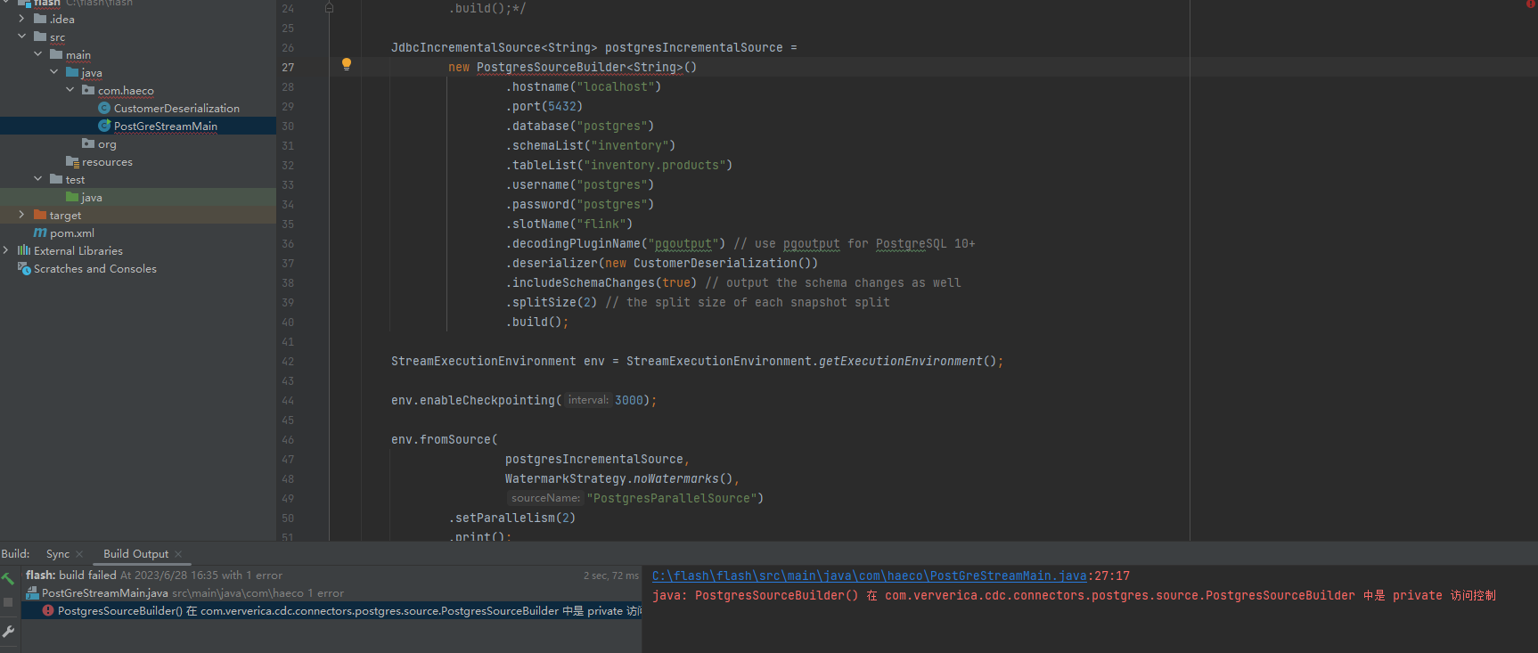Select Scratches and Consoles node
This screenshot has height=653, width=1538.
tap(95, 268)
